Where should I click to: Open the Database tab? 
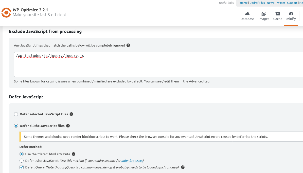(247, 16)
